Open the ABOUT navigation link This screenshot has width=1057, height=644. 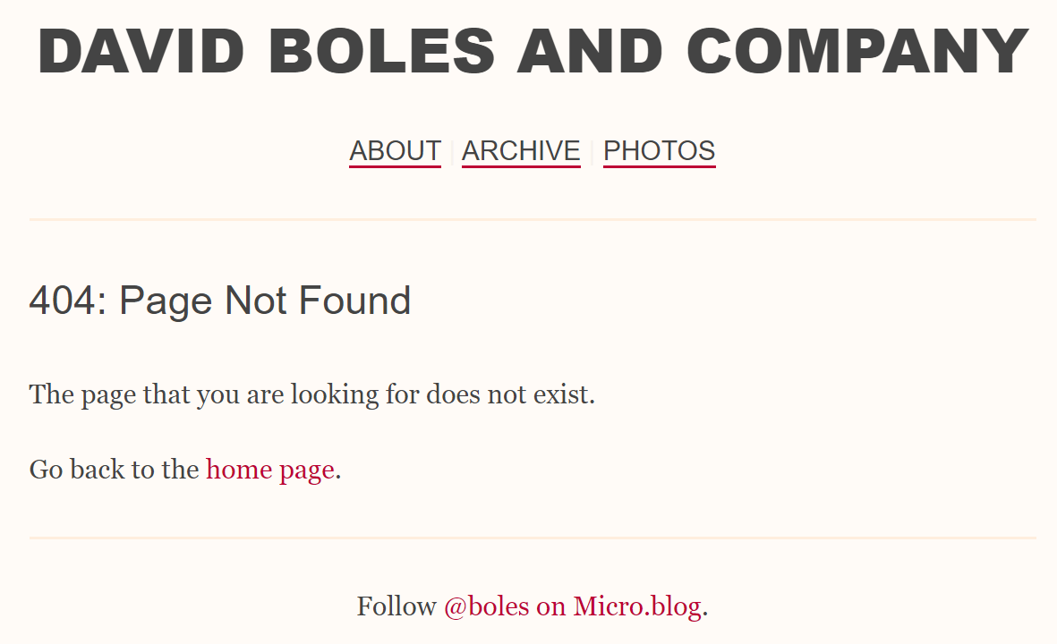coord(395,151)
